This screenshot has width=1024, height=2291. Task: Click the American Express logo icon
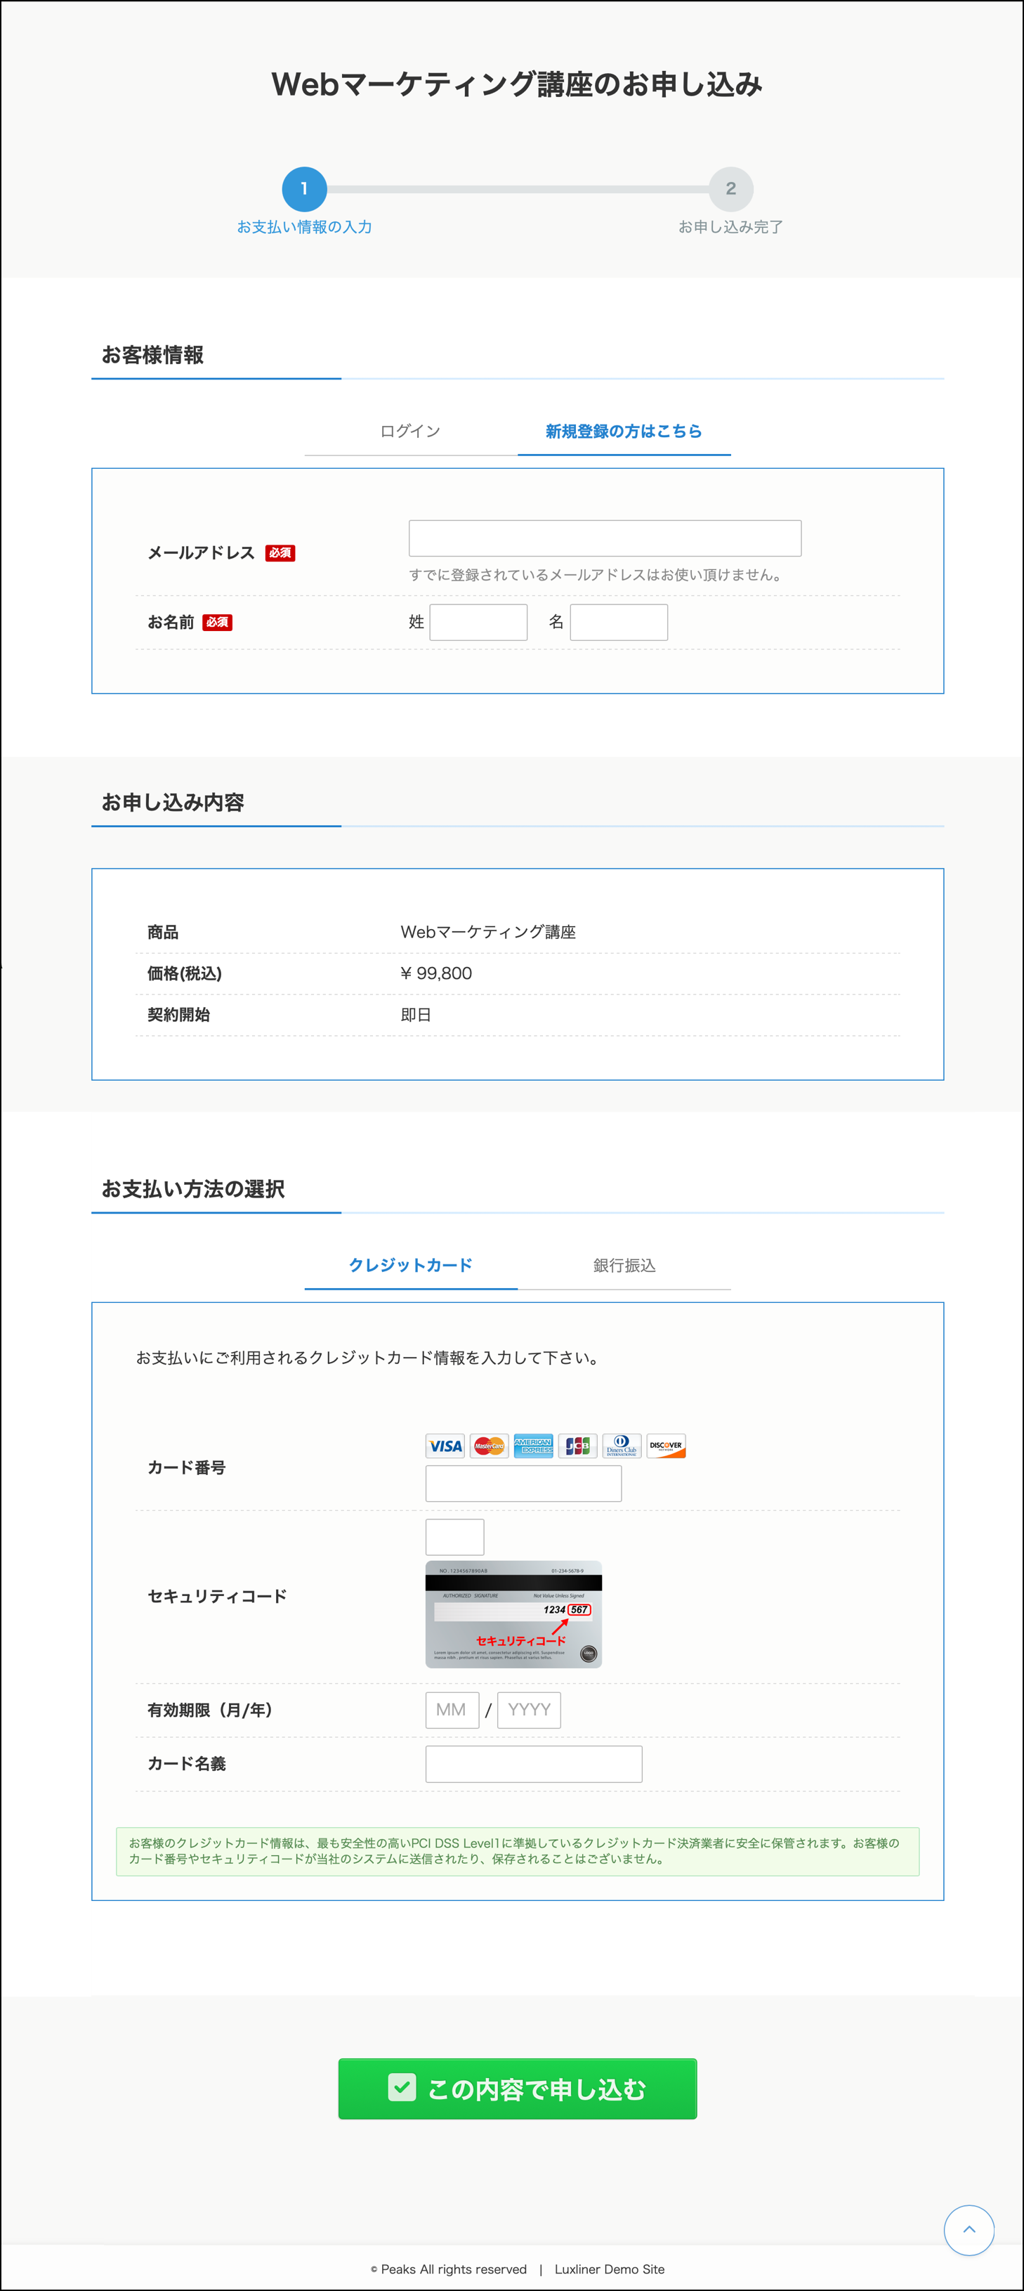click(533, 1445)
